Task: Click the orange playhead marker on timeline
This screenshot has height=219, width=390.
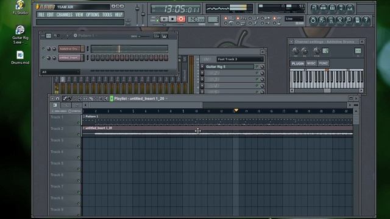Action: point(236,110)
